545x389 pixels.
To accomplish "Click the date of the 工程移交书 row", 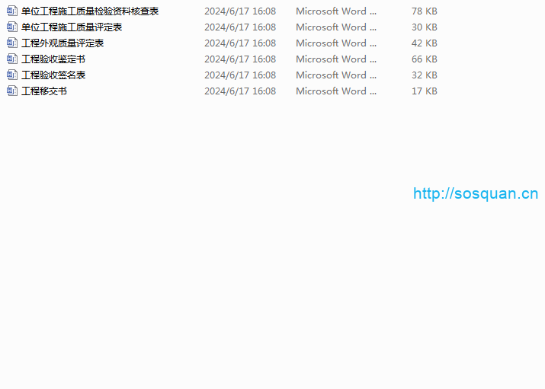I will tap(240, 91).
